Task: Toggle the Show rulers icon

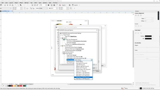Action: pos(52,5)
